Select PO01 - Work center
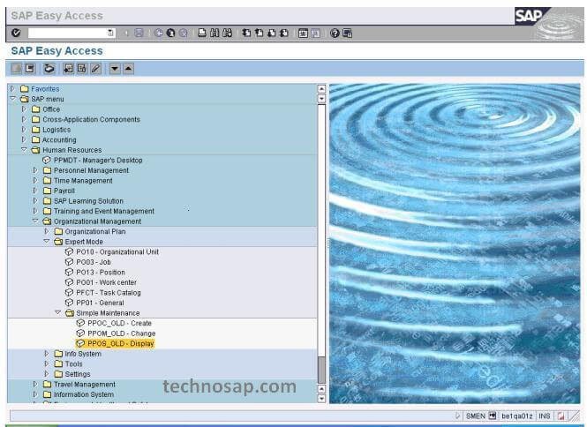Screen dimensions: 587x427 (106, 282)
